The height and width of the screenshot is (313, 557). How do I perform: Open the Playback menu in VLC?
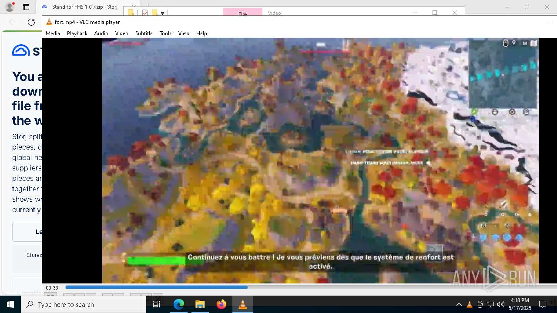click(77, 33)
